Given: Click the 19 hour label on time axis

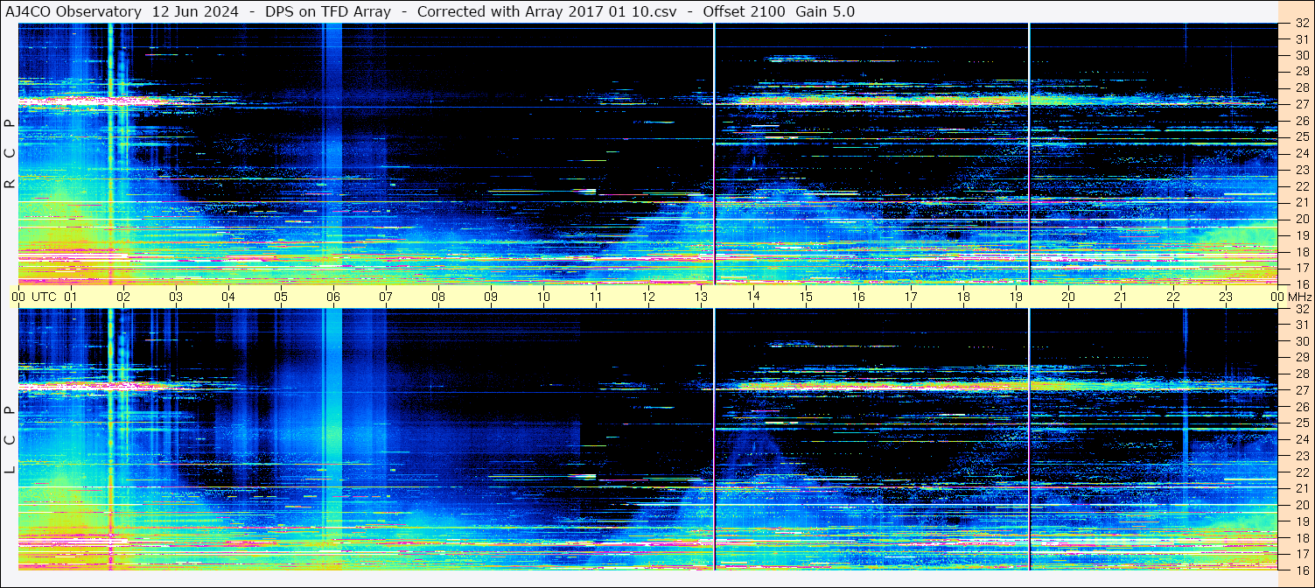Looking at the screenshot, I should point(1016,297).
